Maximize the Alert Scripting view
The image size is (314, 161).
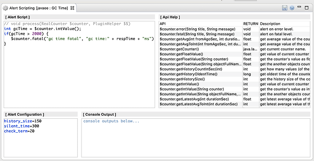[x=307, y=8]
